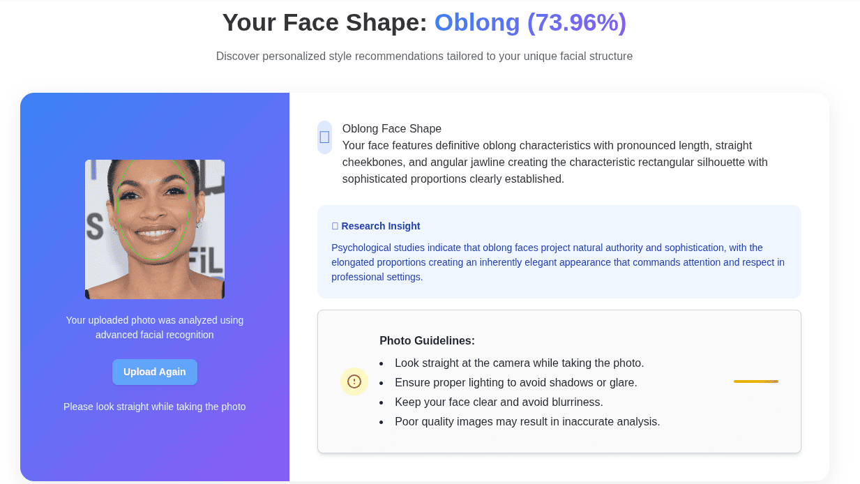Image resolution: width=860 pixels, height=484 pixels.
Task: Click the small icon beside Research Insight
Action: pyautogui.click(x=334, y=225)
